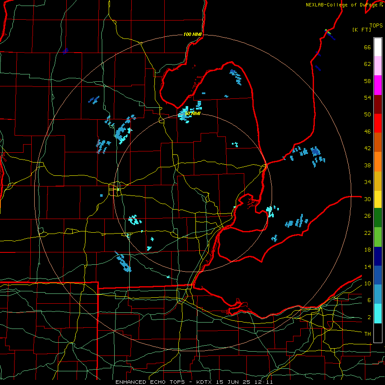Click the "100 NMI" range ring label
Image resolution: width=385 pixels, height=385 pixels.
click(192, 34)
